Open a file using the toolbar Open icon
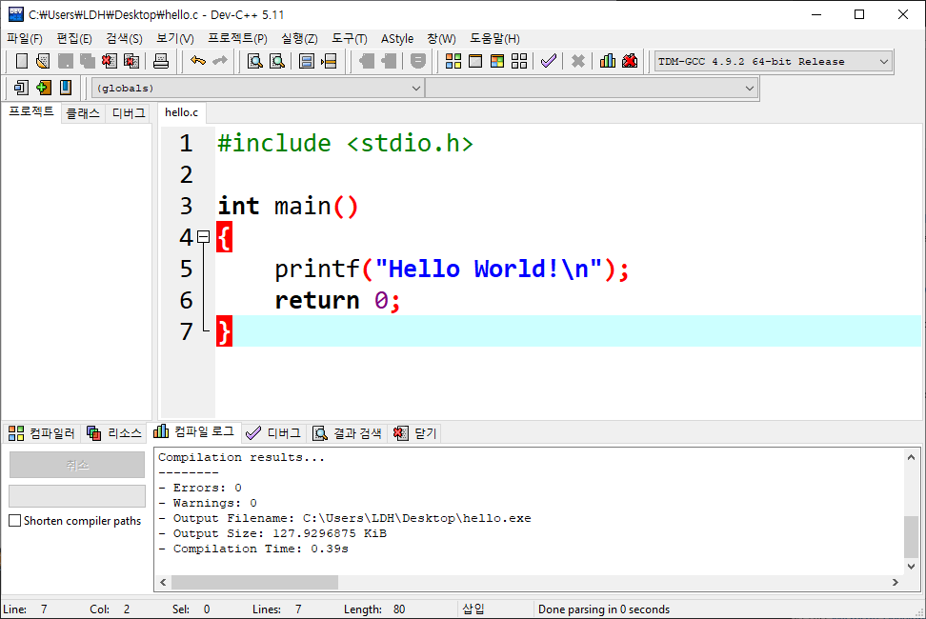Screen dimensions: 926x619 pyautogui.click(x=43, y=61)
